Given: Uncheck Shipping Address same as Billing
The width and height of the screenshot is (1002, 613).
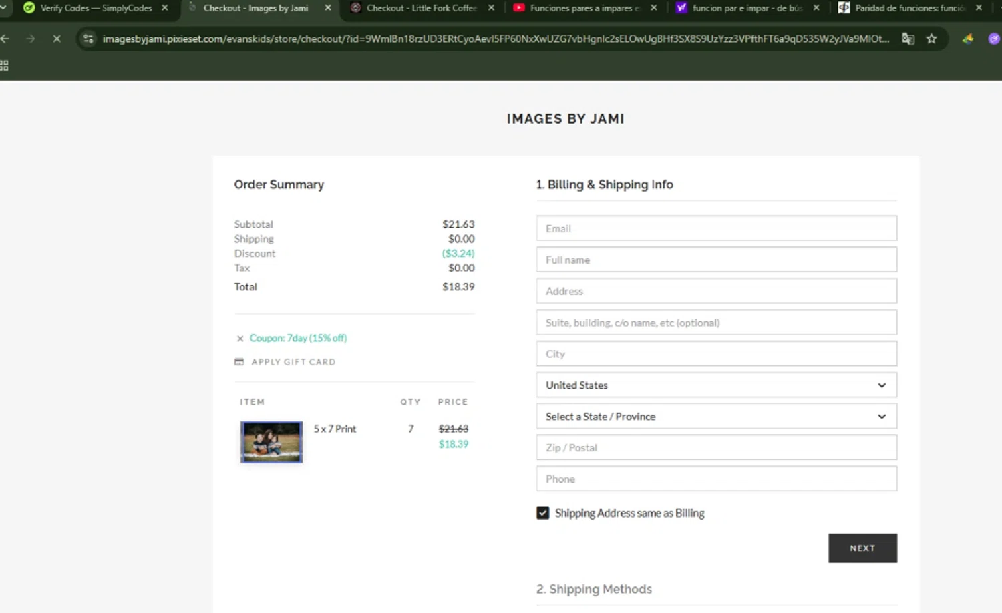Looking at the screenshot, I should [x=543, y=513].
